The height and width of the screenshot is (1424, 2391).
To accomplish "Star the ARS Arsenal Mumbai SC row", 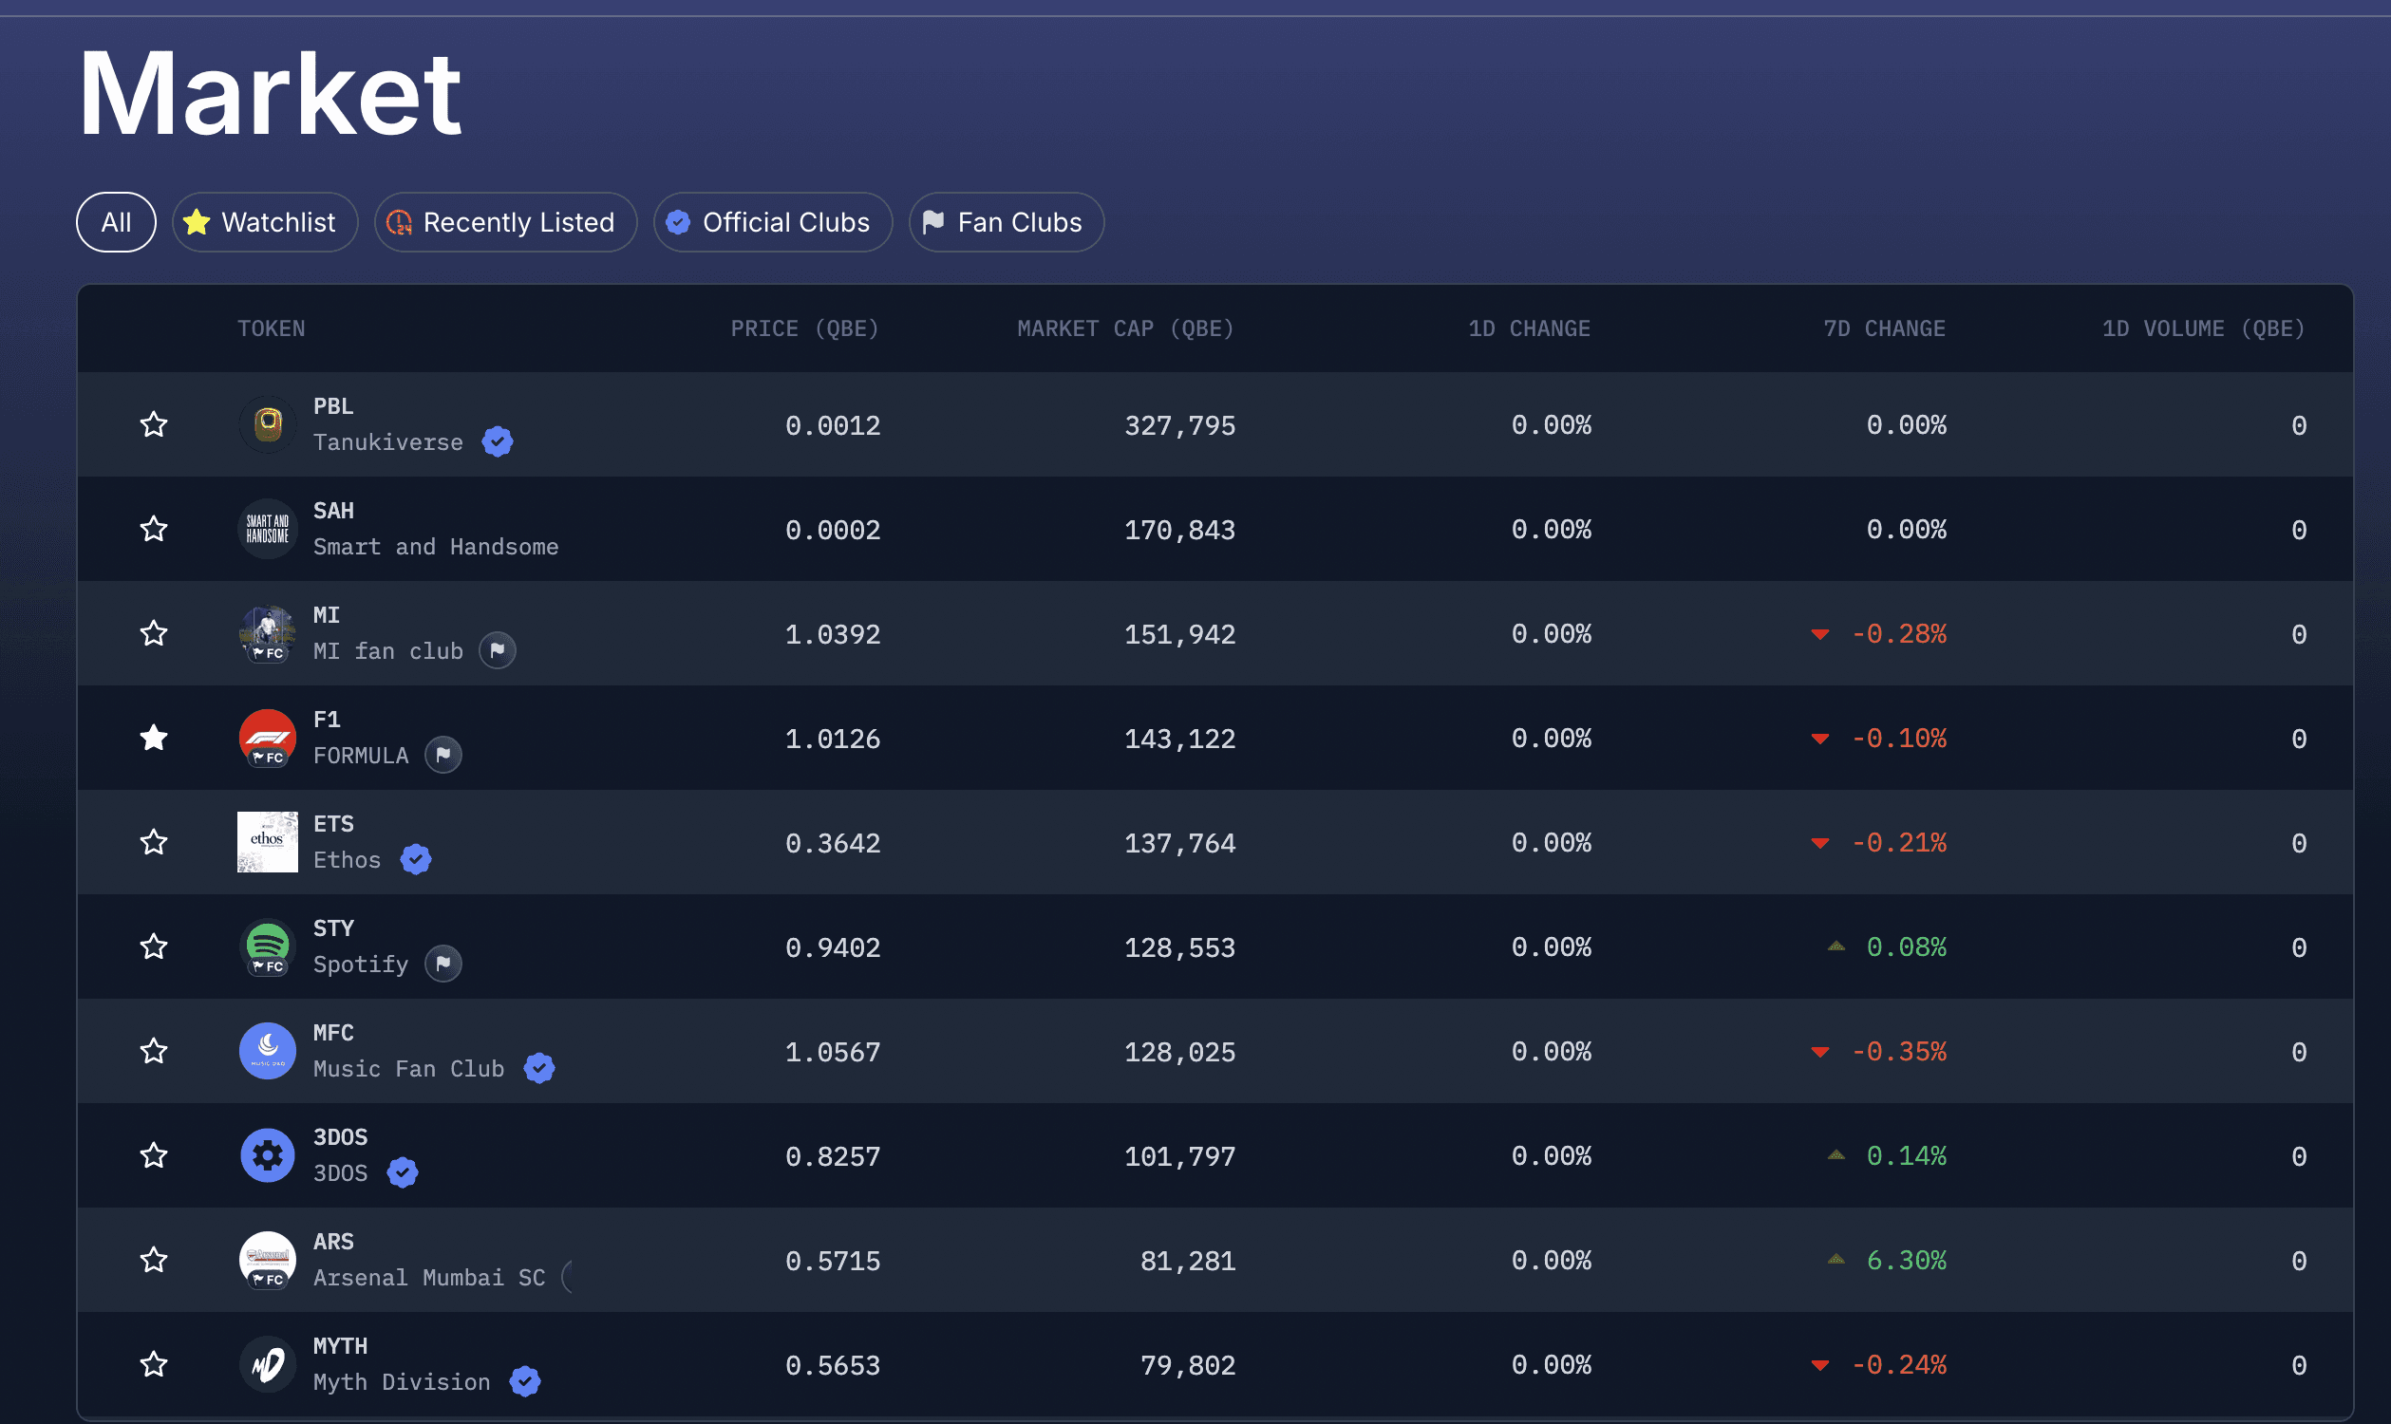I will tap(154, 1260).
